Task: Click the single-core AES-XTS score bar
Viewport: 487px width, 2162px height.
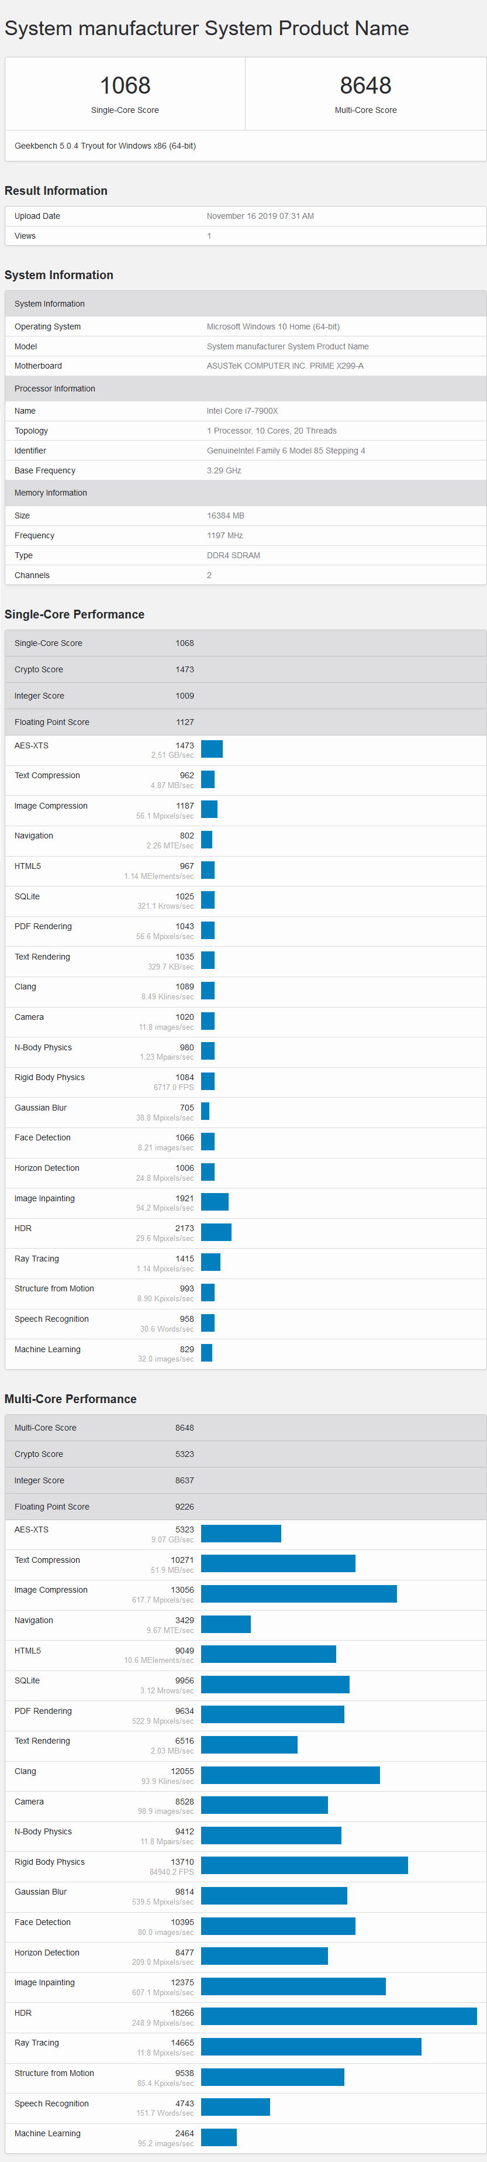Action: [x=212, y=750]
